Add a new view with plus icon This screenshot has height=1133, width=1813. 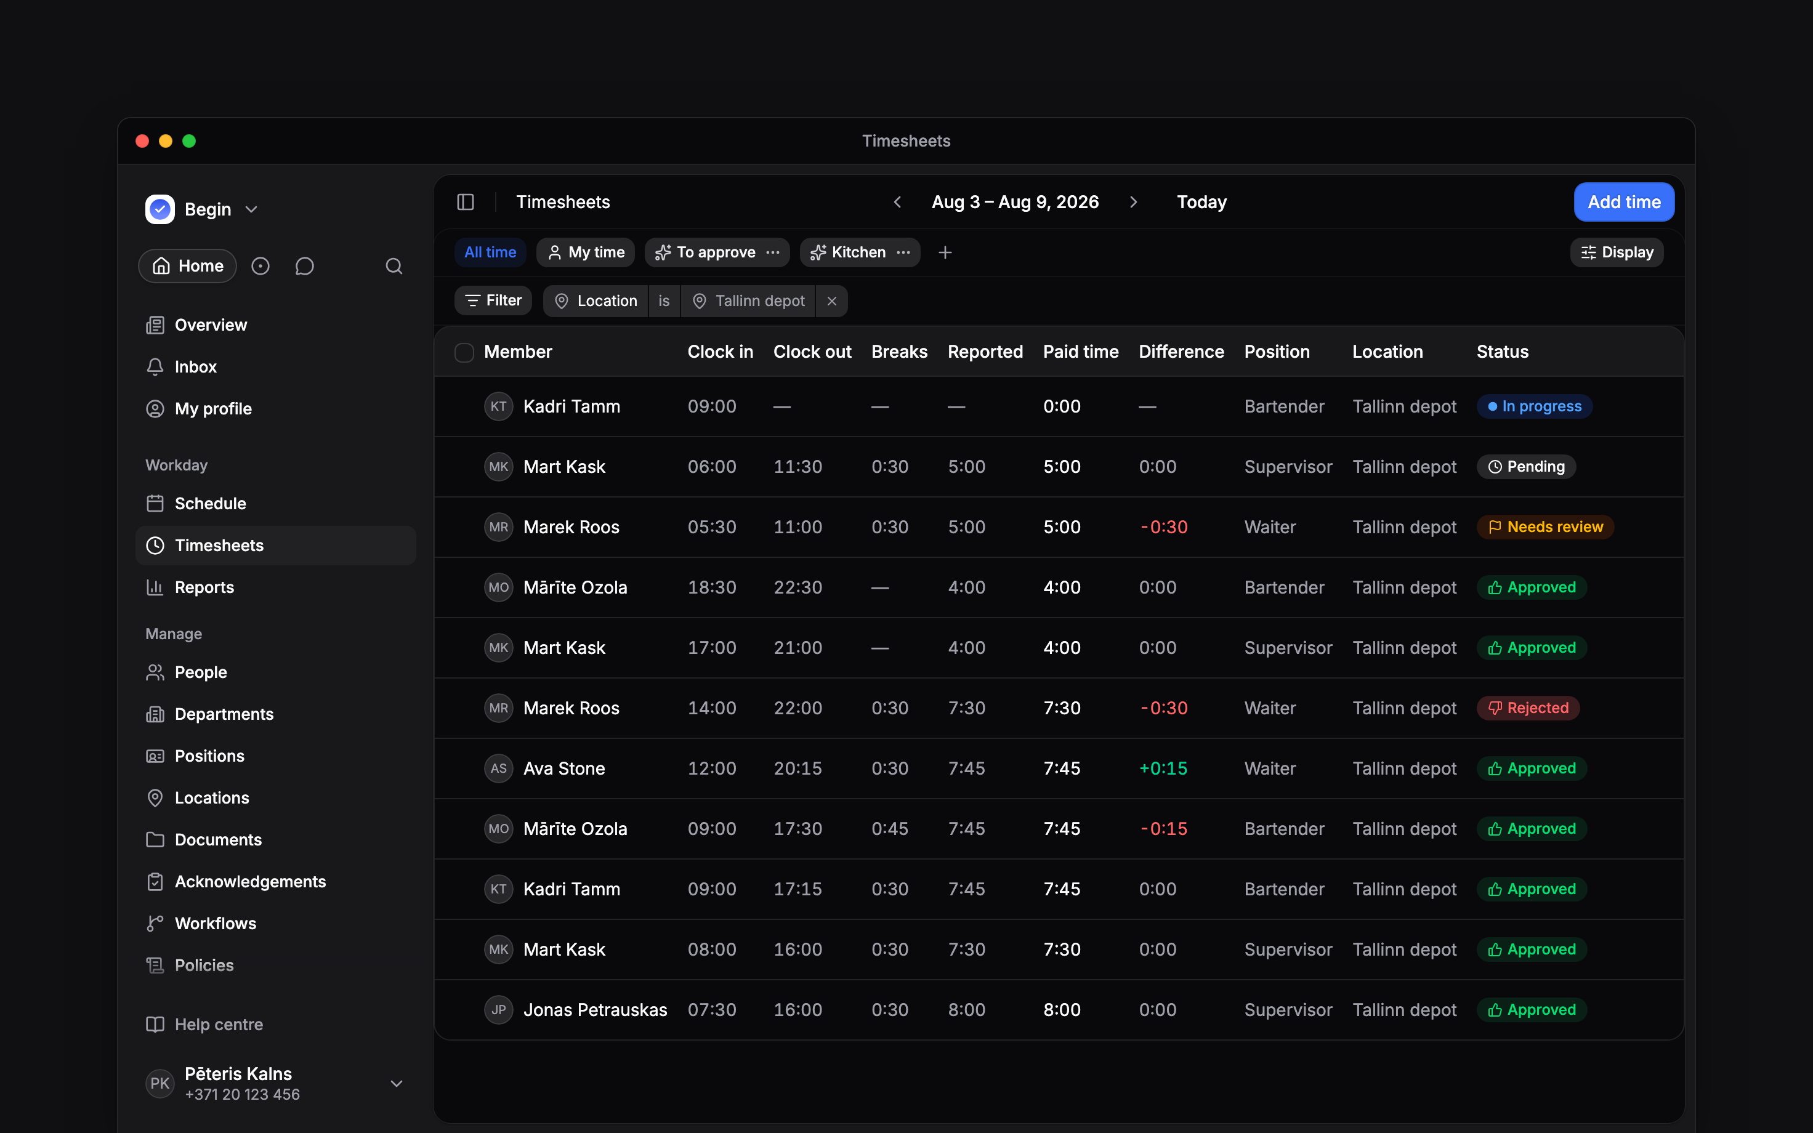pos(945,252)
